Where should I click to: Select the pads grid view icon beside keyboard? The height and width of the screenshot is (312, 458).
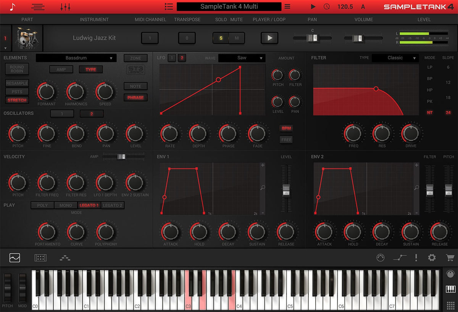450,305
